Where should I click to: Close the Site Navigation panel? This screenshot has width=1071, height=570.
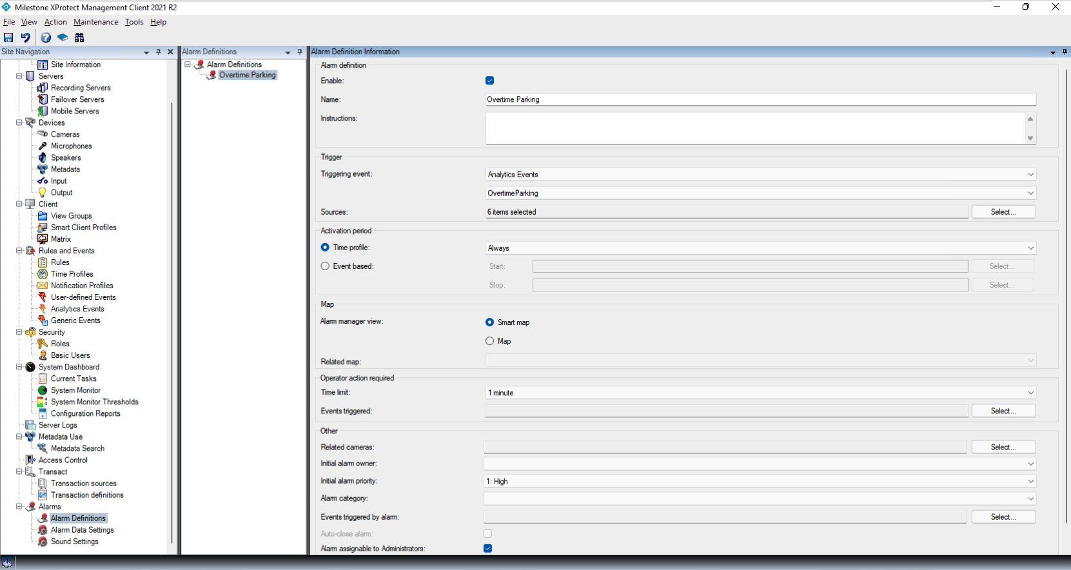[171, 52]
